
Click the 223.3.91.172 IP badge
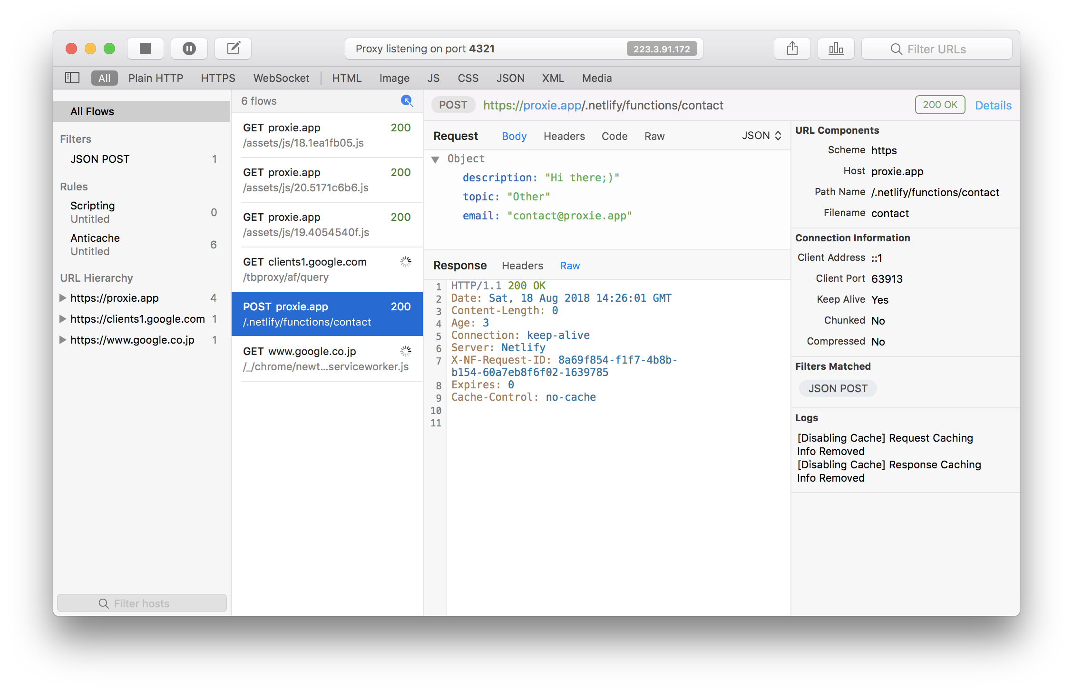coord(663,48)
